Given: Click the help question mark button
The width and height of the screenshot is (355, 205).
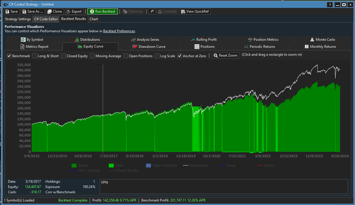Looking at the screenshot, I should pyautogui.click(x=330, y=5).
